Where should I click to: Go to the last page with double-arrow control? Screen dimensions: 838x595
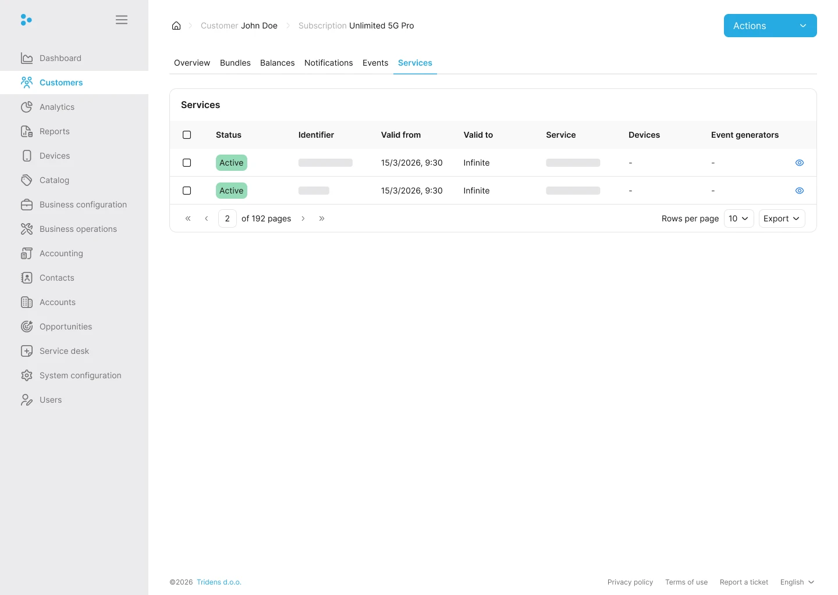point(322,218)
